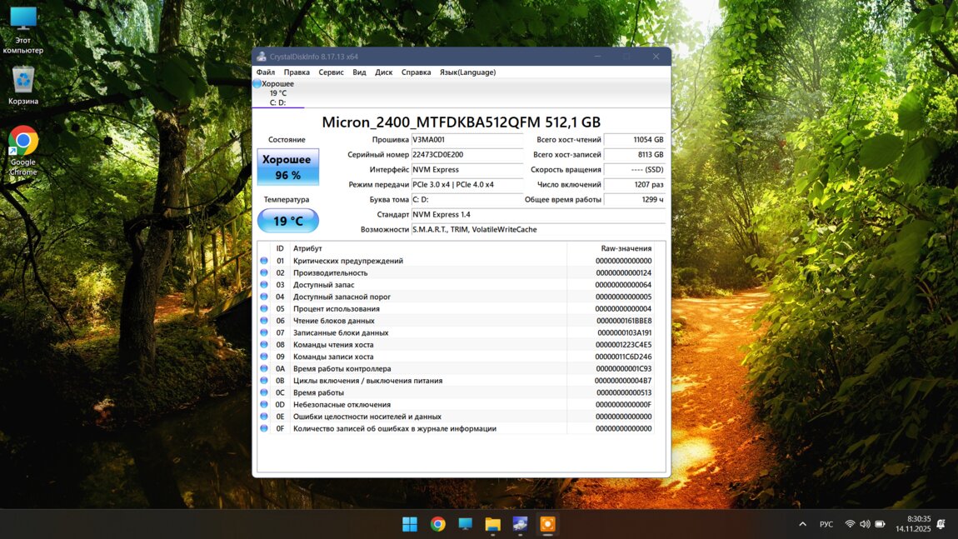
Task: Expand hidden system tray icons chevron
Action: pos(802,524)
